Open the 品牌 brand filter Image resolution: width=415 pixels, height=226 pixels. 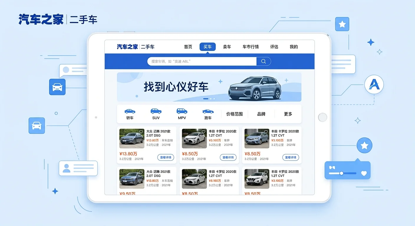point(261,114)
